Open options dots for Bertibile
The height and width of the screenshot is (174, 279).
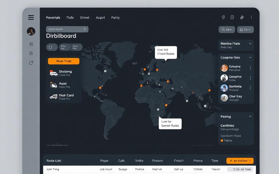tap(250, 88)
